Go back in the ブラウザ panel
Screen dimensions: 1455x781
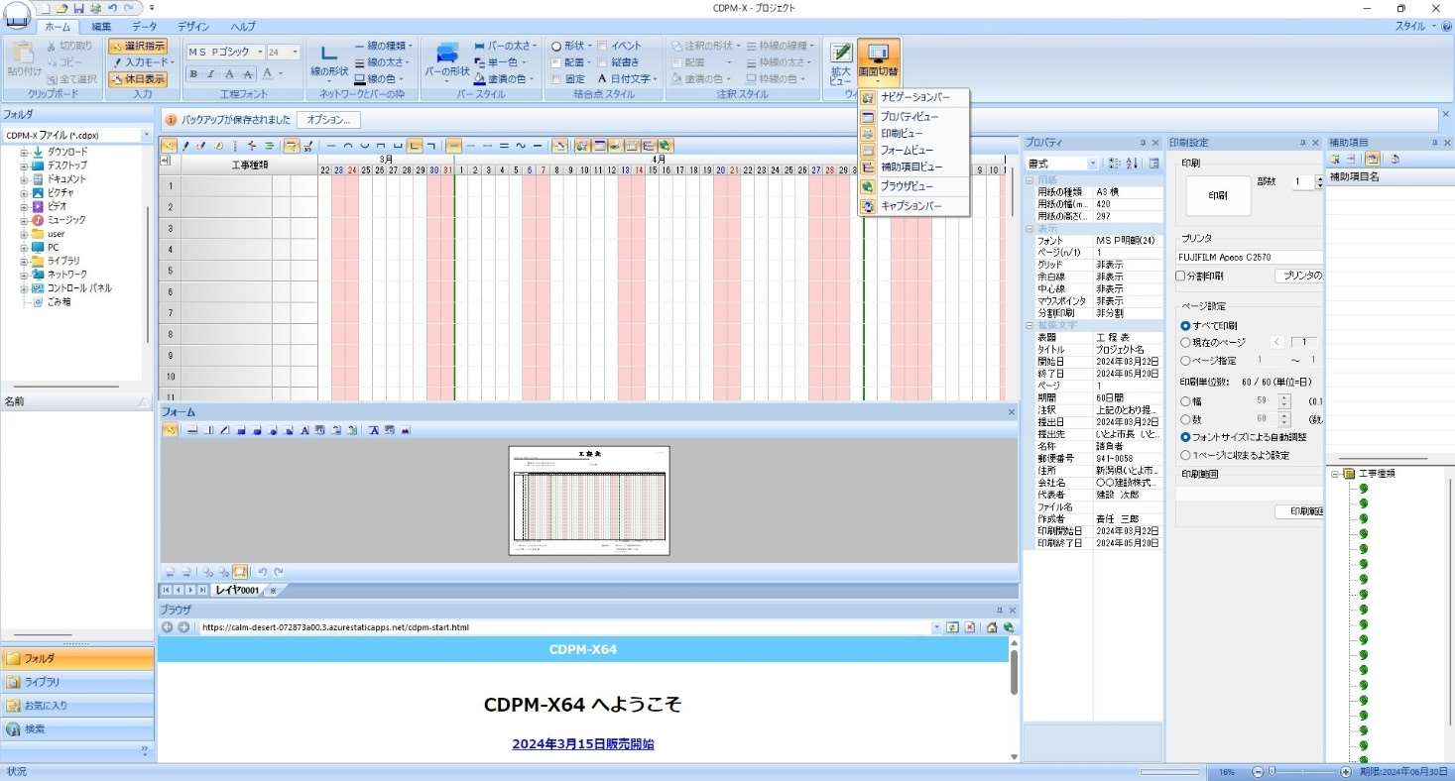click(168, 627)
